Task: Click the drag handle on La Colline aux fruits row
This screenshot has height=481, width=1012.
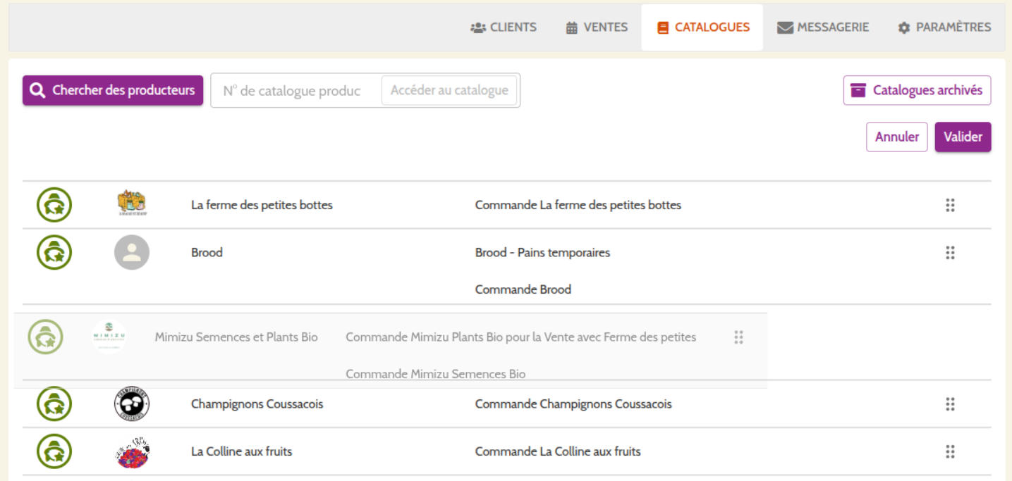Action: (950, 451)
